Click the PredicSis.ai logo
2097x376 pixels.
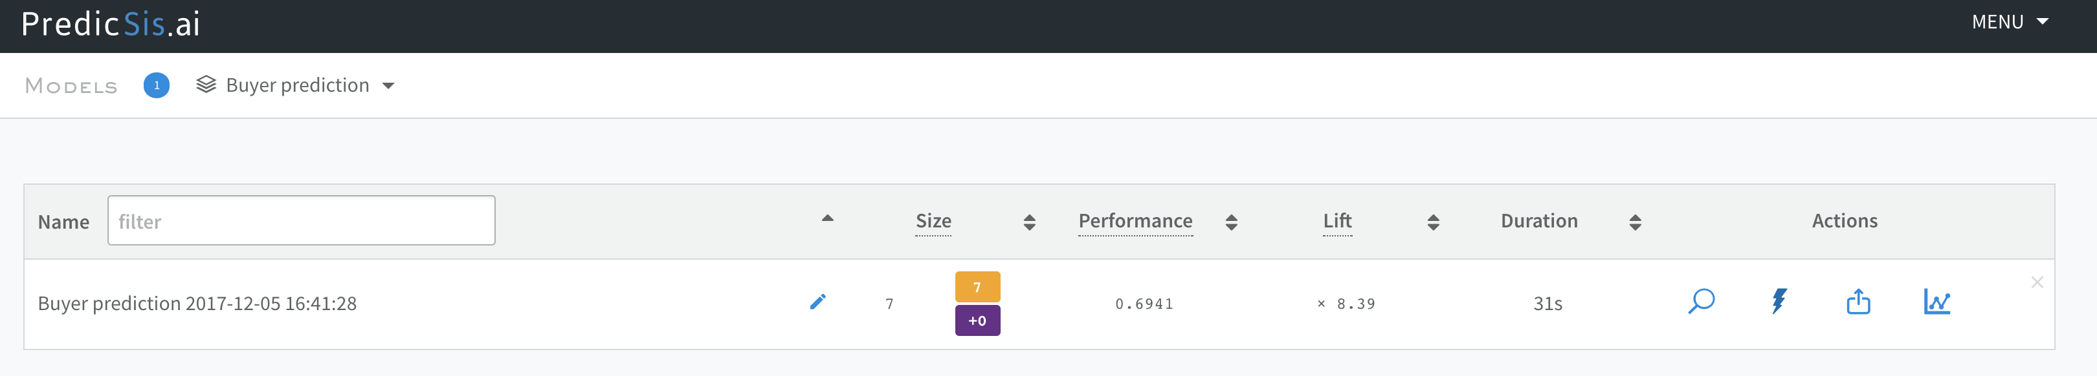pyautogui.click(x=111, y=25)
